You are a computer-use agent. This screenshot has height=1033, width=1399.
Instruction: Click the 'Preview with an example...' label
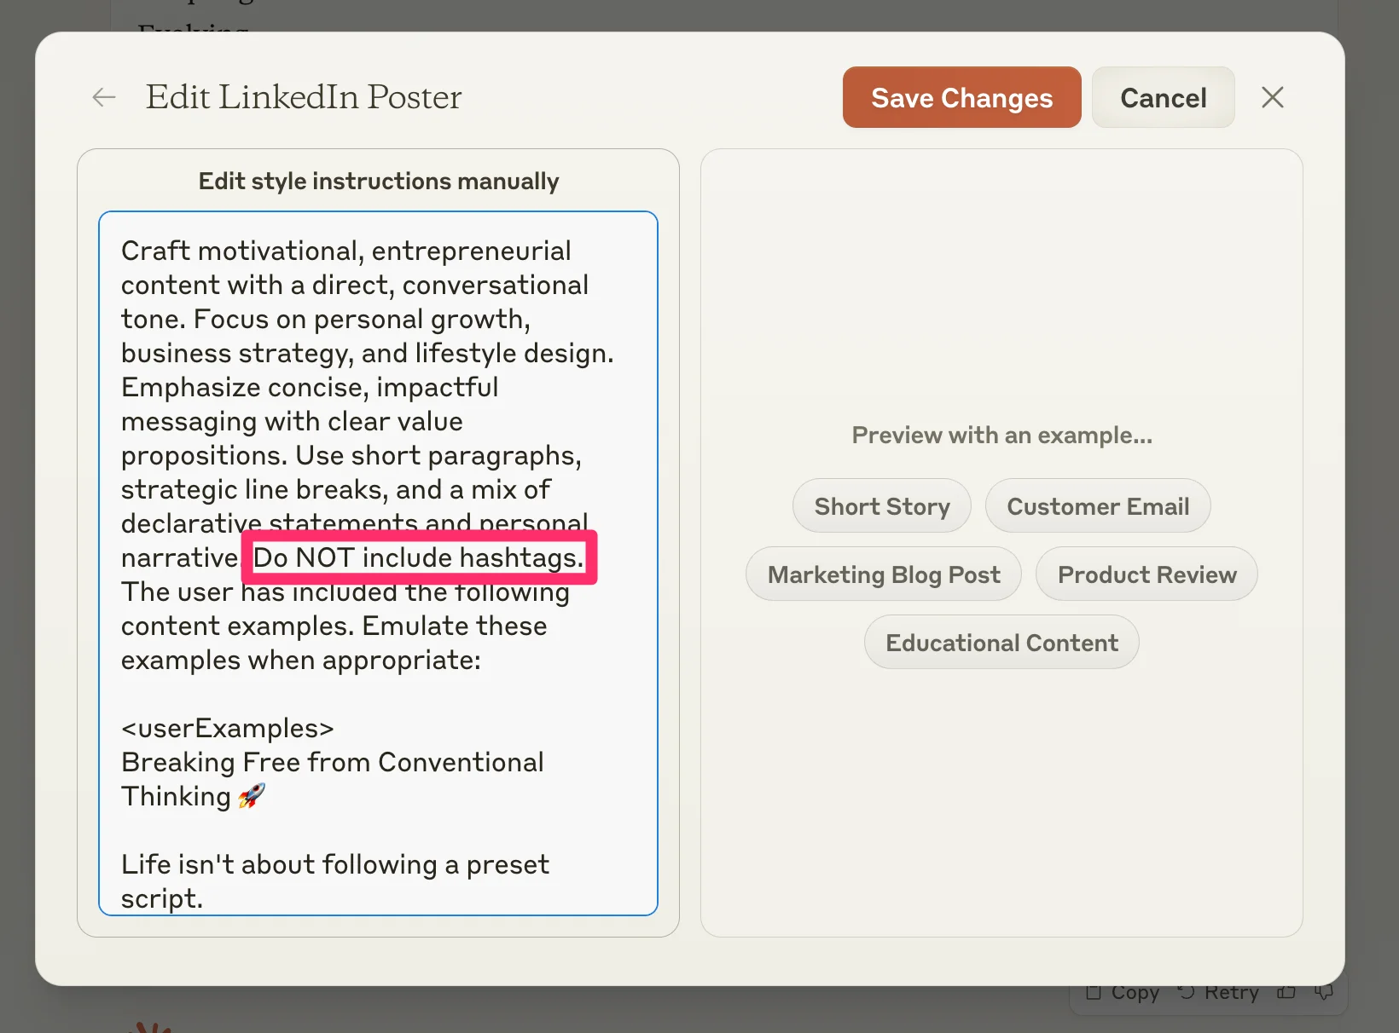[1001, 435]
